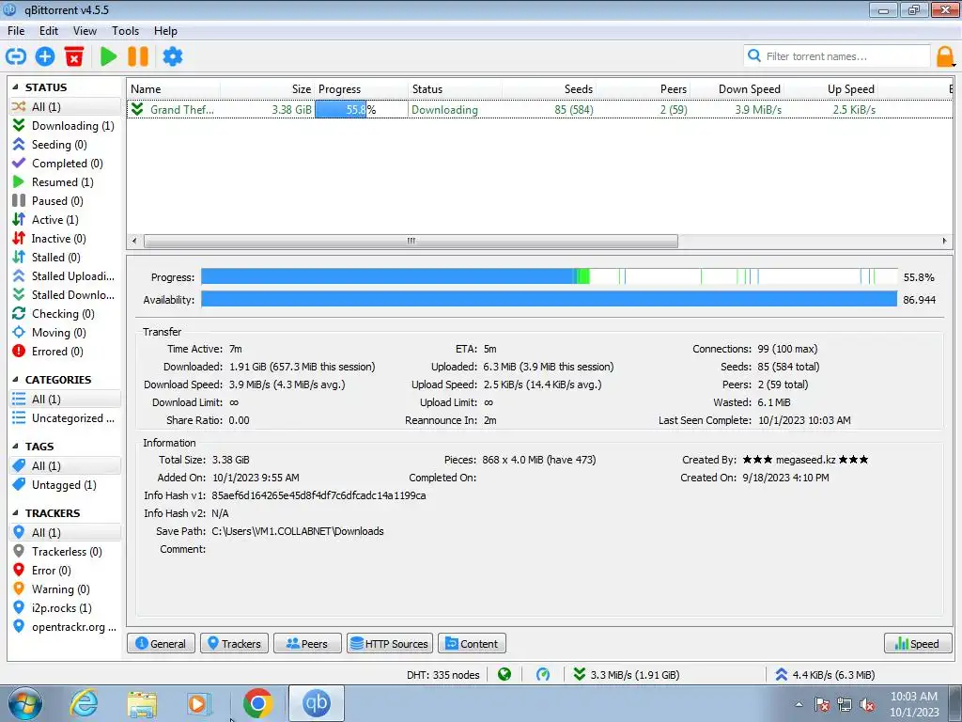Select Paused (0) status filter
This screenshot has height=722, width=962.
65,201
